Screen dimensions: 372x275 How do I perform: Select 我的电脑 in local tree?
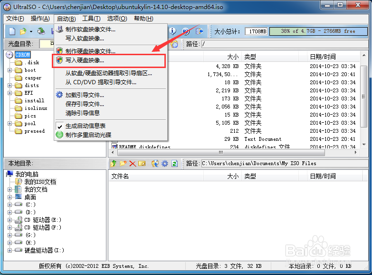coord(27,174)
